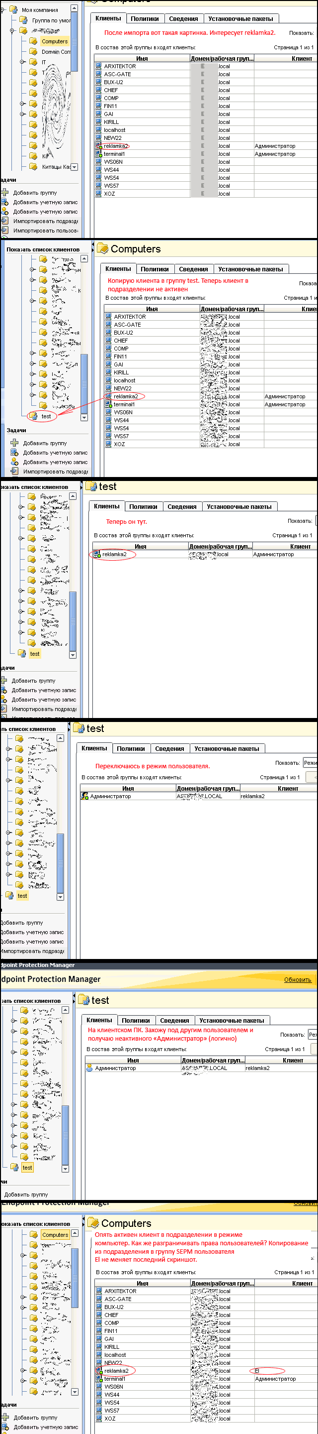
Task: Click the 'Моя компания' folder icon
Action: coord(13,10)
